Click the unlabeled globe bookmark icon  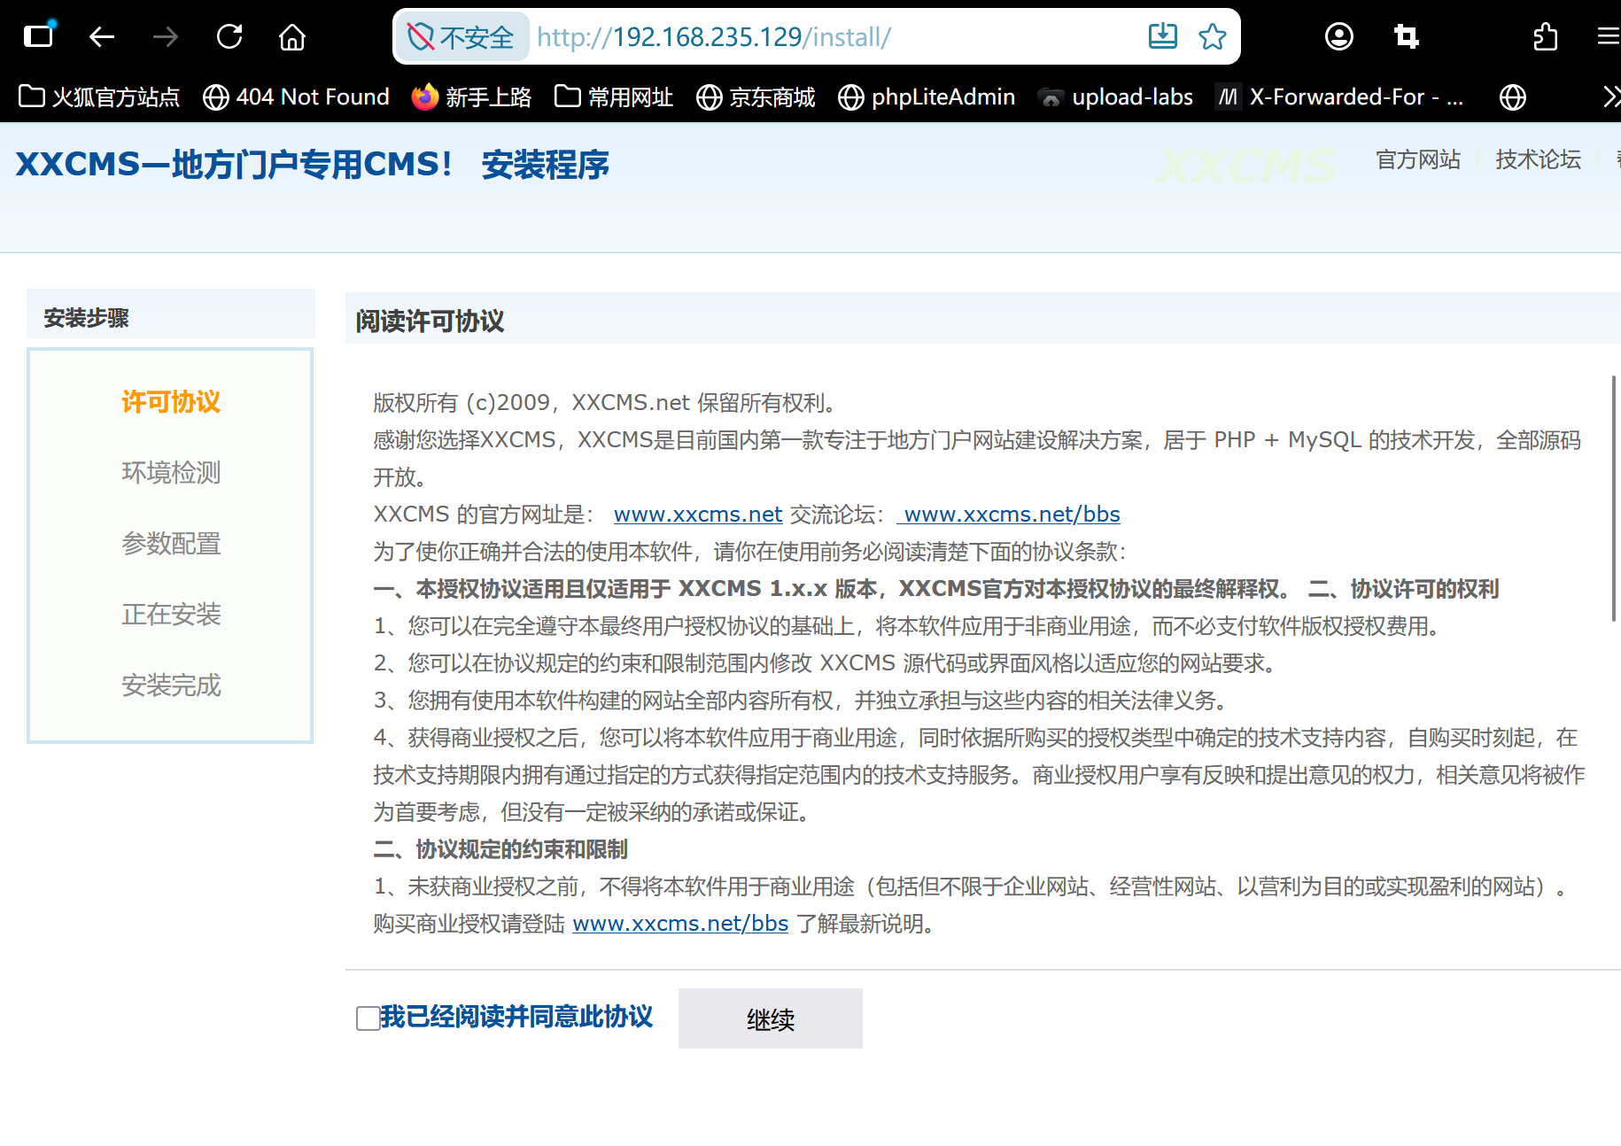click(1512, 97)
